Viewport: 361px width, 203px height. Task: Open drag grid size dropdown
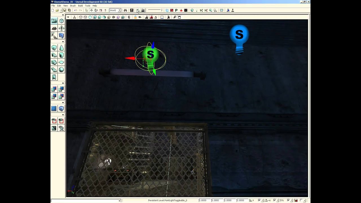point(263,200)
